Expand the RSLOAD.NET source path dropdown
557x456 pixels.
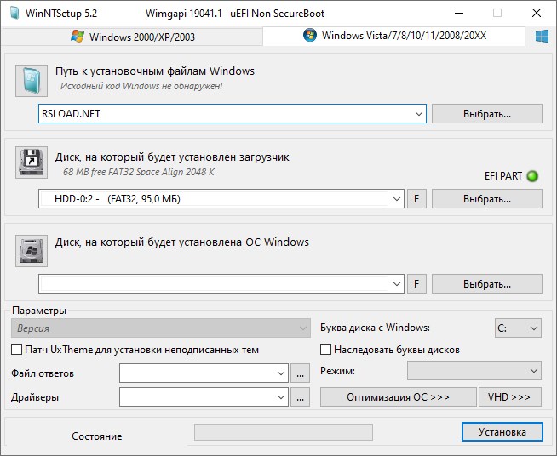(x=418, y=114)
